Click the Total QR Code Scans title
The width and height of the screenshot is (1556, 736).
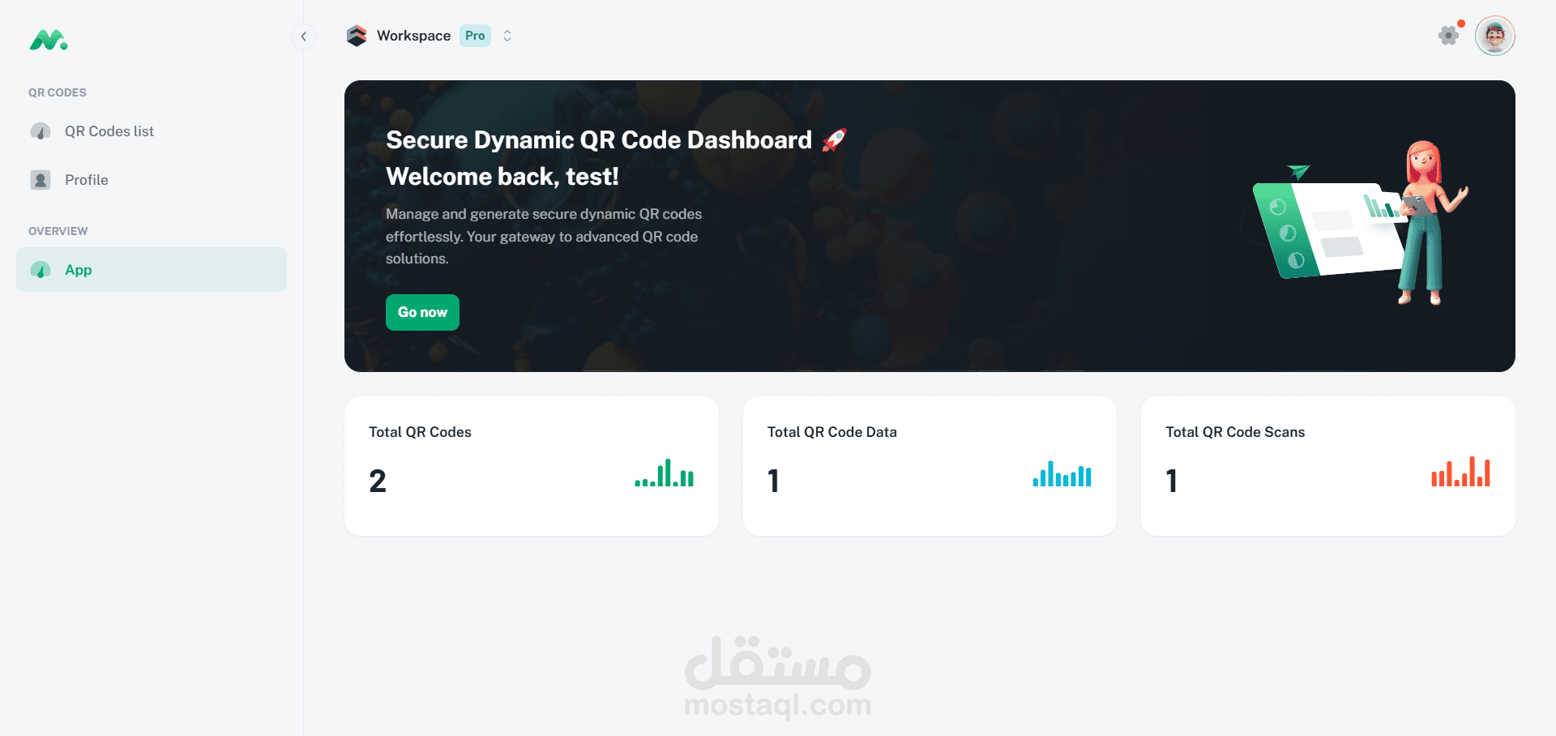[x=1235, y=432]
